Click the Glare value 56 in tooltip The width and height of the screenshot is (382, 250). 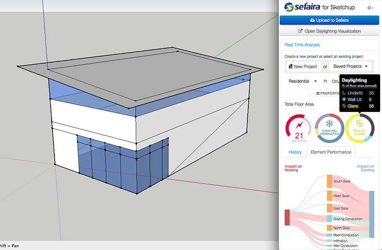point(371,106)
